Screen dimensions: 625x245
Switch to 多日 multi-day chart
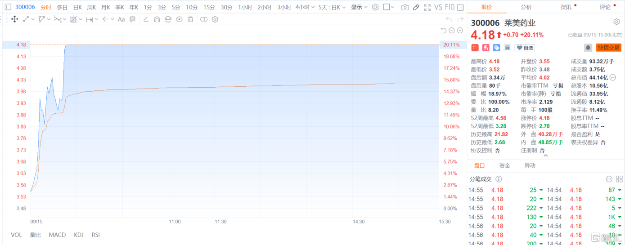62,7
